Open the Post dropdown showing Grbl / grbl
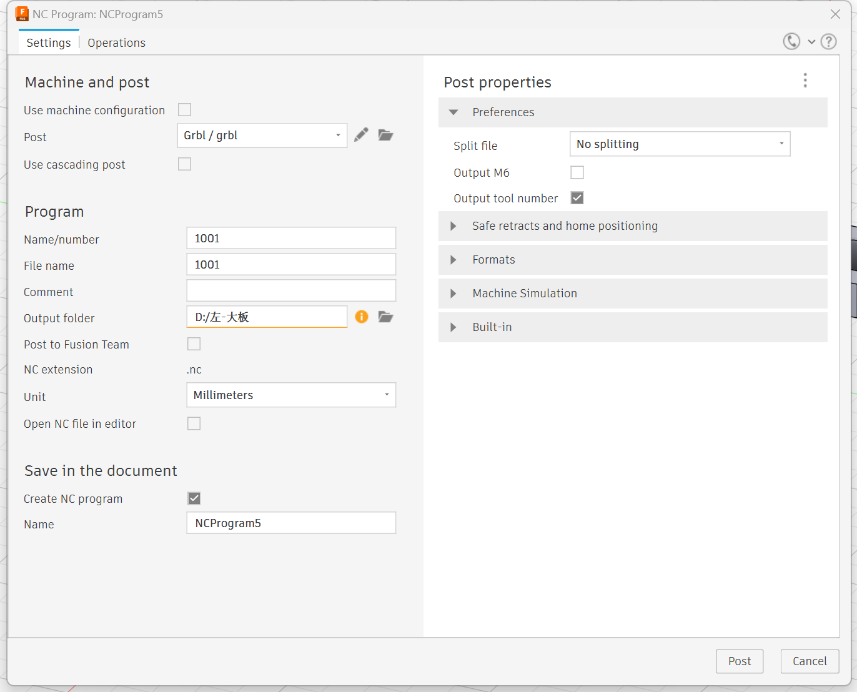The height and width of the screenshot is (692, 857). (x=262, y=136)
